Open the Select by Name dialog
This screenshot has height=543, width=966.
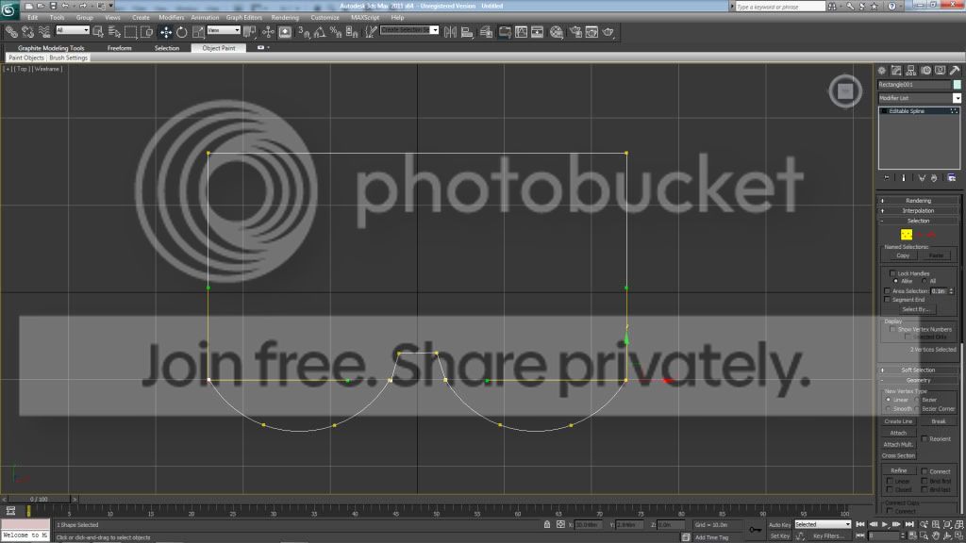point(114,32)
